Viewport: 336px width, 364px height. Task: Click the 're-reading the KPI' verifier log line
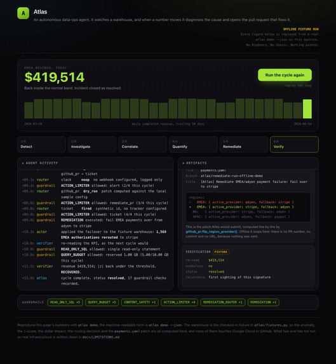pos(95,243)
